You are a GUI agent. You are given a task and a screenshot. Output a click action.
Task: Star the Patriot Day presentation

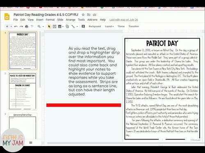click(x=83, y=15)
